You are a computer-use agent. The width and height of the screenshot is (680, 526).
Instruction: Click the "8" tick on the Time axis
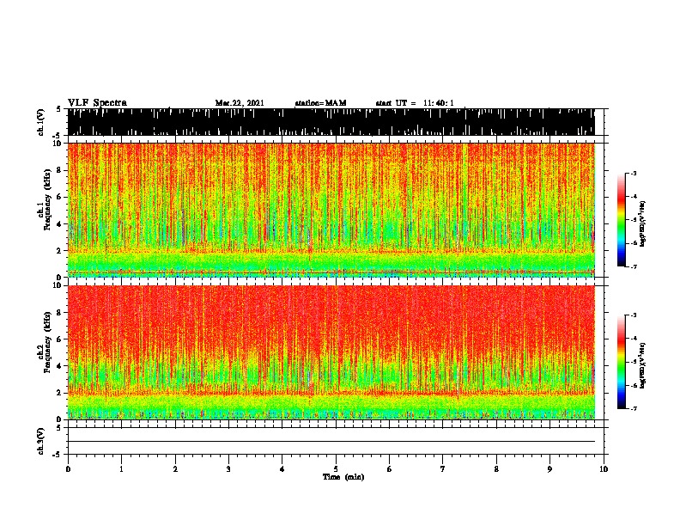(496, 469)
